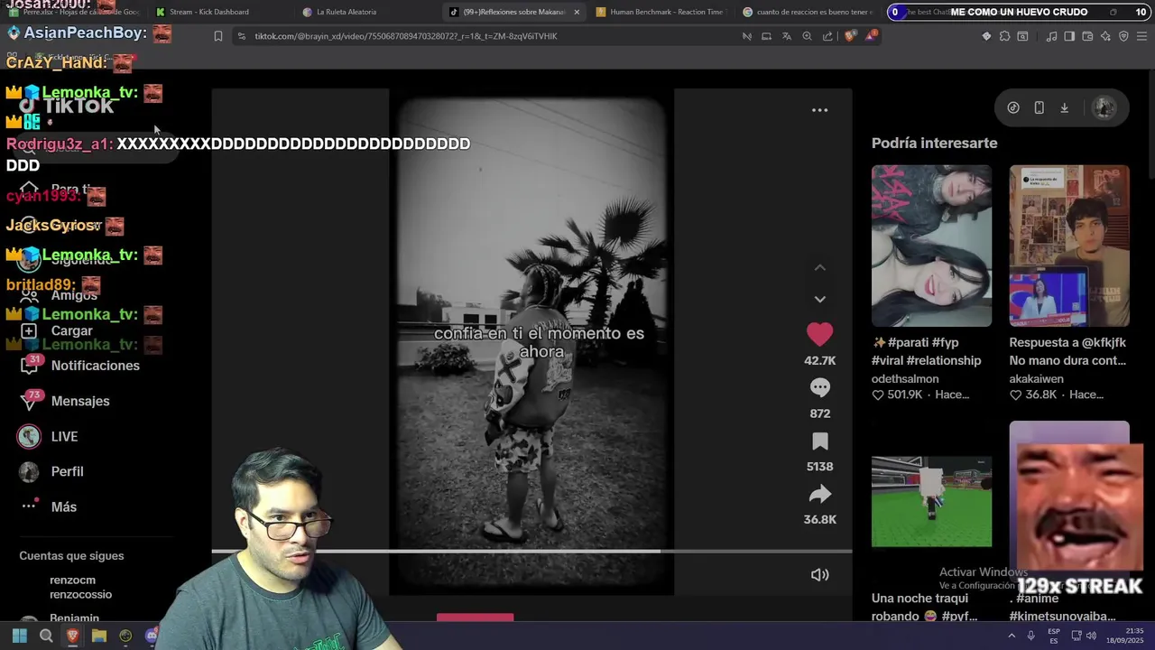
Task: Open the get-app phone icon
Action: (x=1039, y=107)
